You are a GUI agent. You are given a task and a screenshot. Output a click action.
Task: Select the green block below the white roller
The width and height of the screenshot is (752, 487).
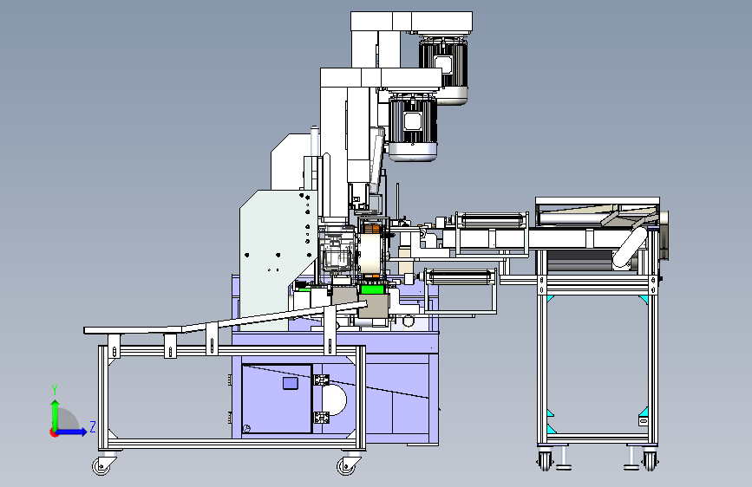click(x=372, y=289)
